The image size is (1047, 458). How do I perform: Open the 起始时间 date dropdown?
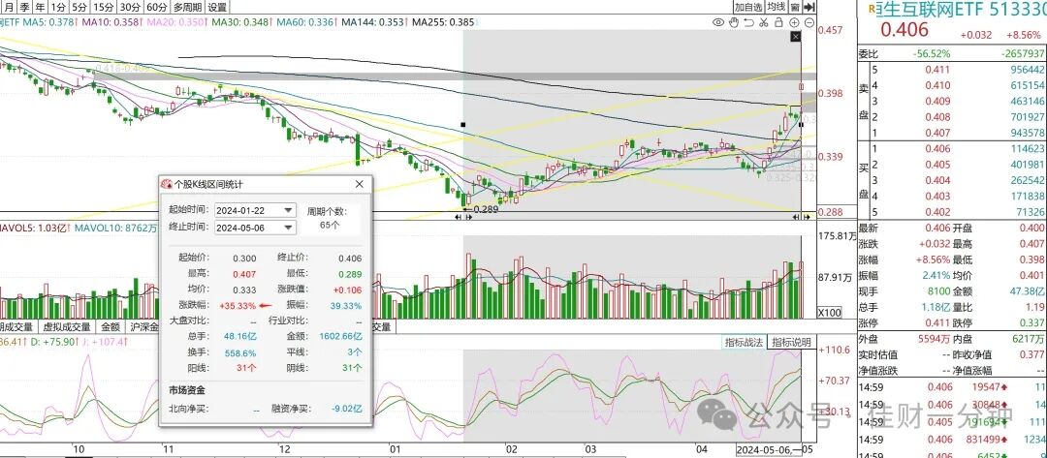click(289, 210)
